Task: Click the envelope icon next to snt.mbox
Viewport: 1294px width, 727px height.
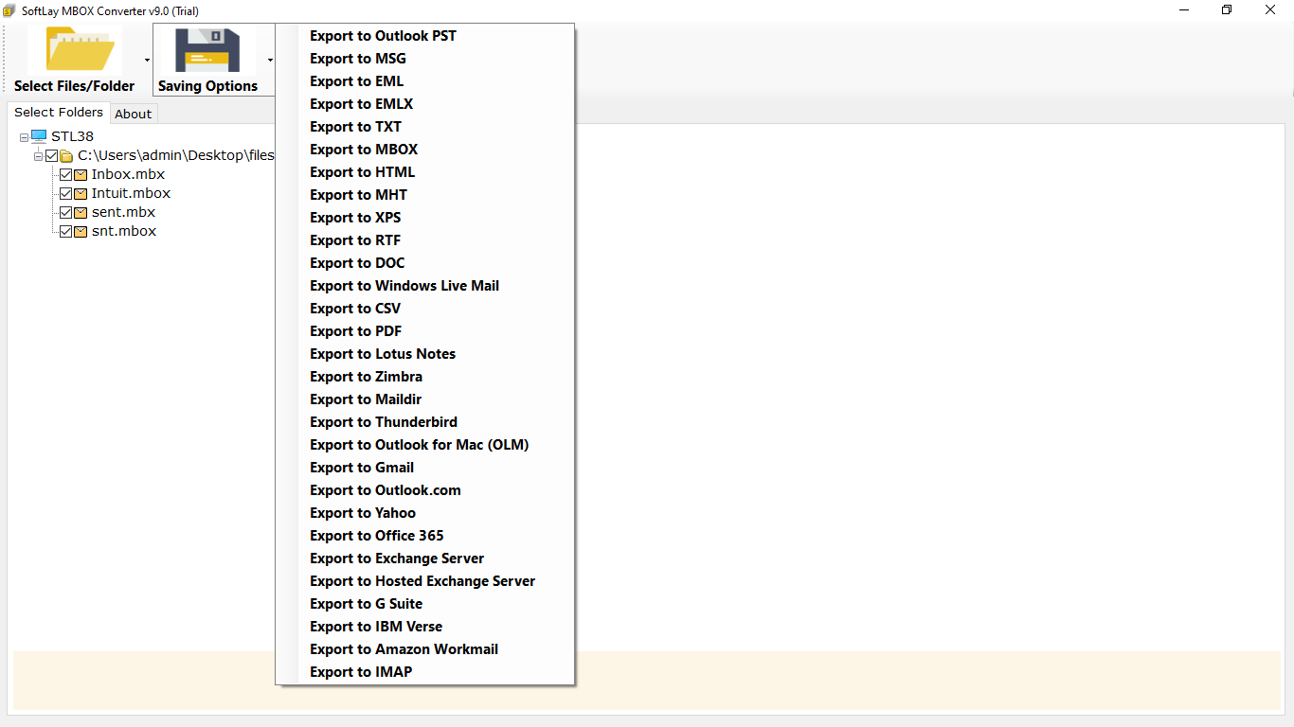Action: 81,232
